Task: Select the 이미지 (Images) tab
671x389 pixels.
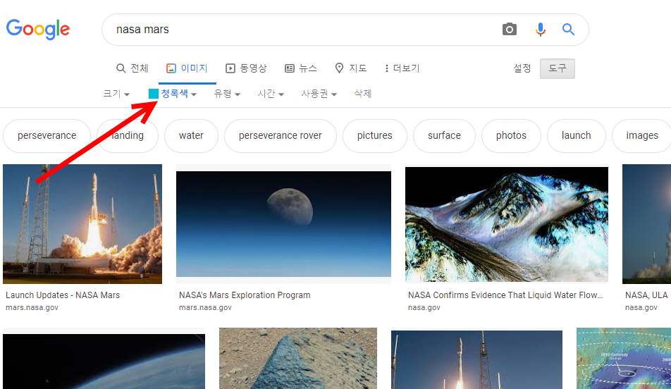Action: tap(187, 68)
